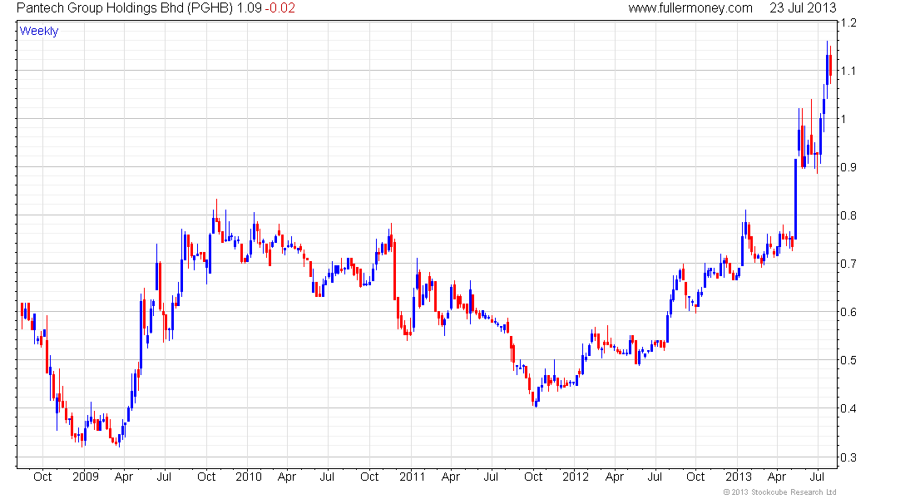Click the 'Apr' label after 2009
This screenshot has height=499, width=915.
pos(124,477)
